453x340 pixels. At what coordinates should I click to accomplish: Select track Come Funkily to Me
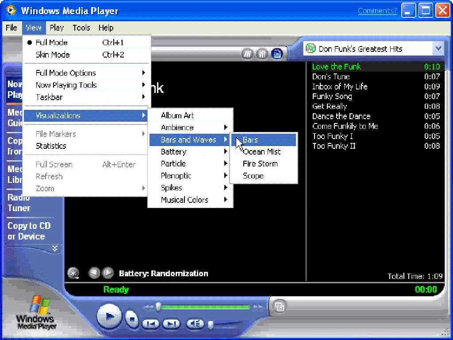point(376,126)
